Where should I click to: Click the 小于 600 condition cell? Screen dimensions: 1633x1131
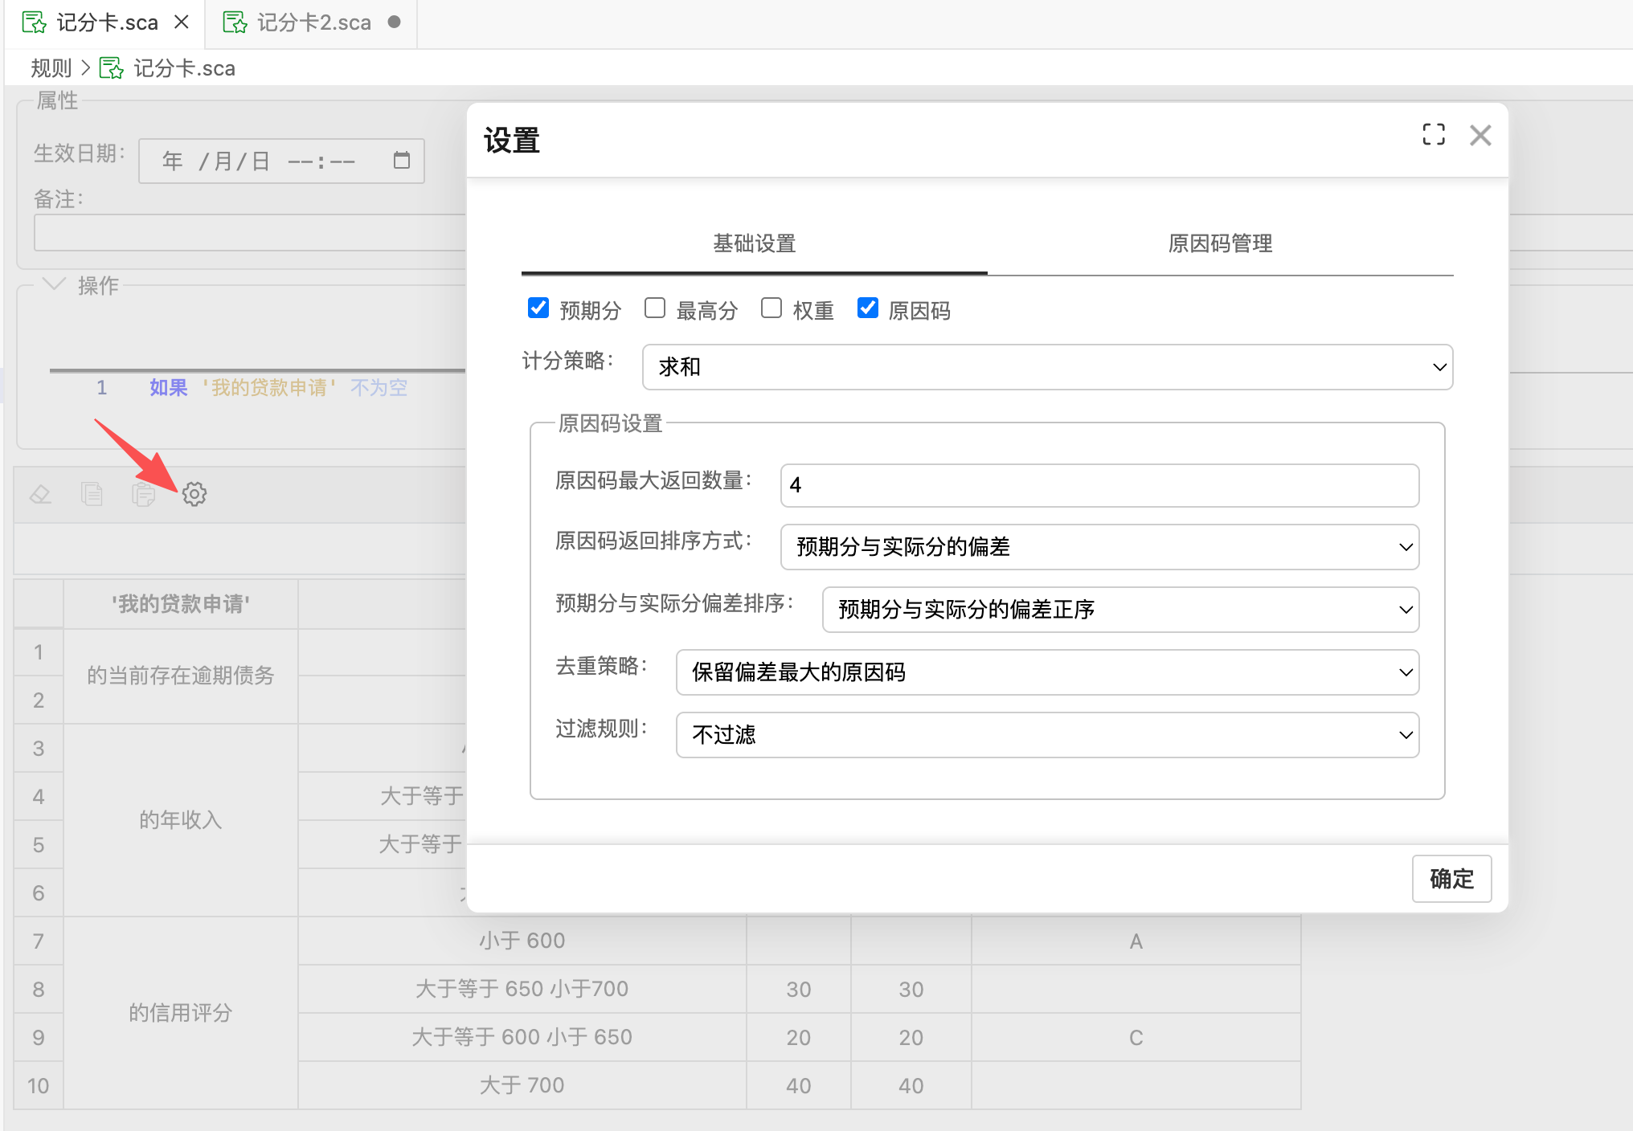[x=522, y=941]
